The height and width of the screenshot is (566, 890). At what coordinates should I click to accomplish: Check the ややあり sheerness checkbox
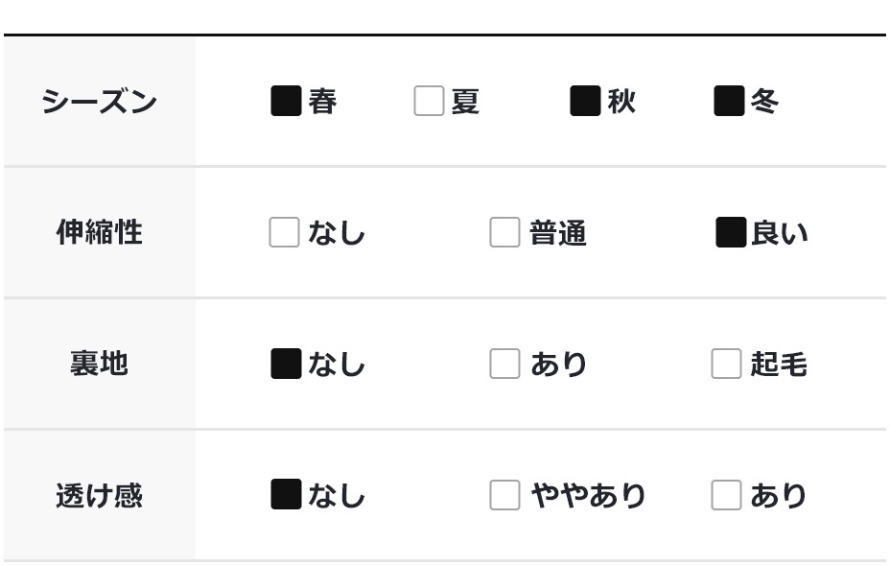tap(504, 495)
